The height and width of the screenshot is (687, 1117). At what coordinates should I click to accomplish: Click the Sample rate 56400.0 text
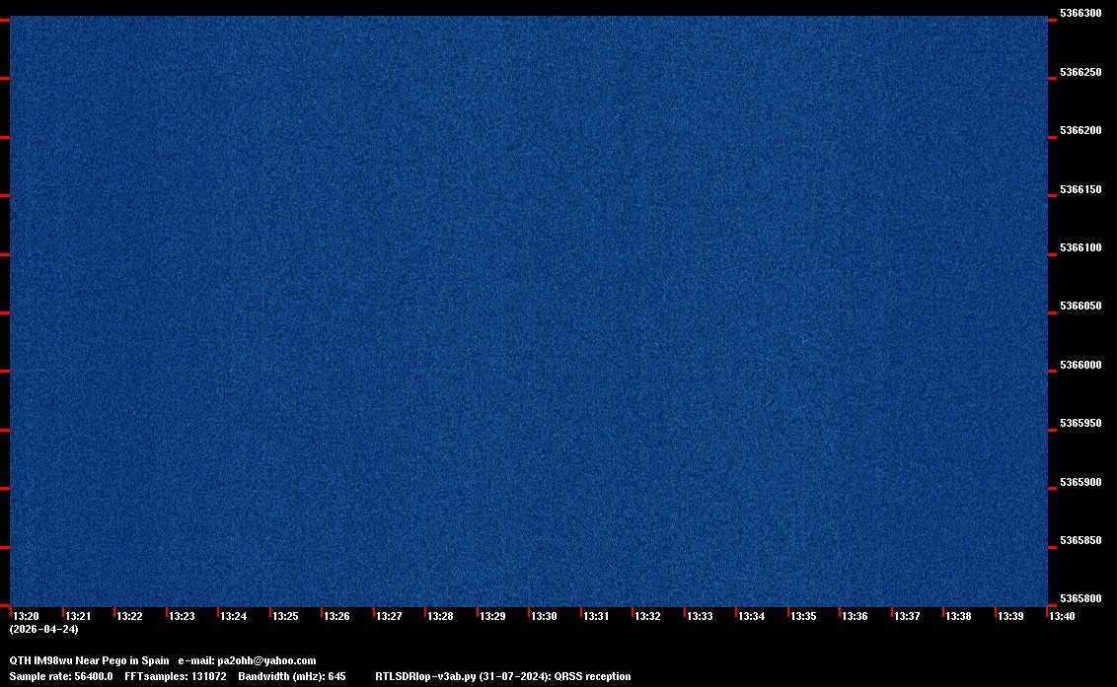click(60, 676)
